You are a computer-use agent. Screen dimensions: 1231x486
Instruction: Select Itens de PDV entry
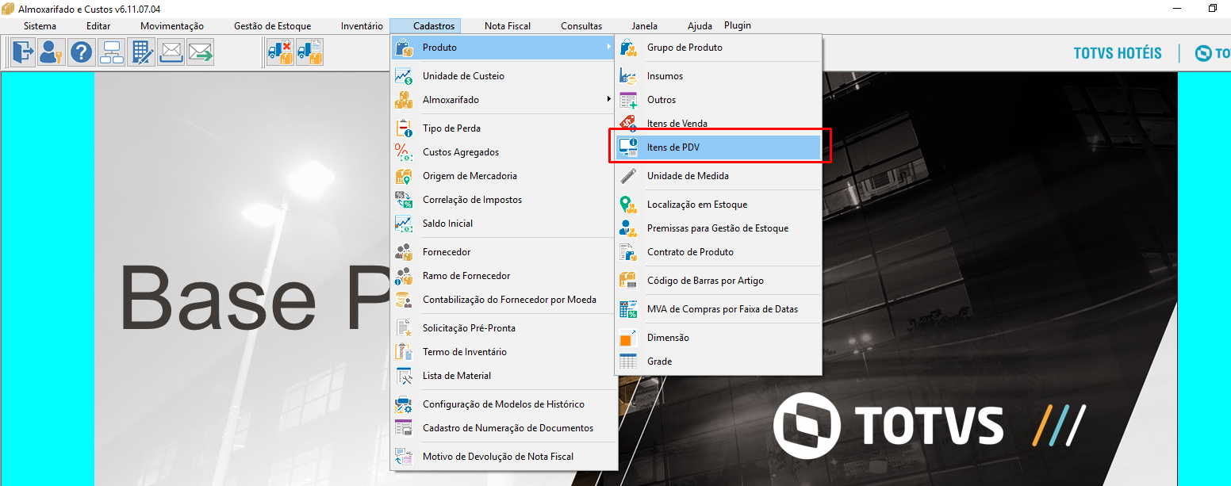point(719,147)
